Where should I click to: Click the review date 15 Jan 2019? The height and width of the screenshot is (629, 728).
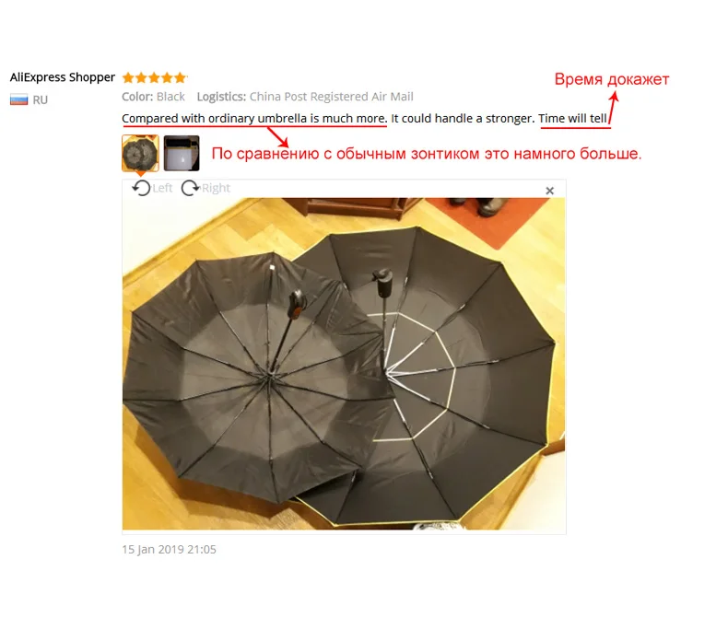(x=169, y=549)
